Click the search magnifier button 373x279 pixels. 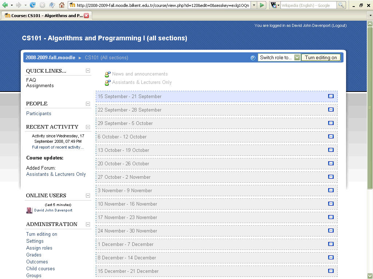pyautogui.click(x=341, y=5)
